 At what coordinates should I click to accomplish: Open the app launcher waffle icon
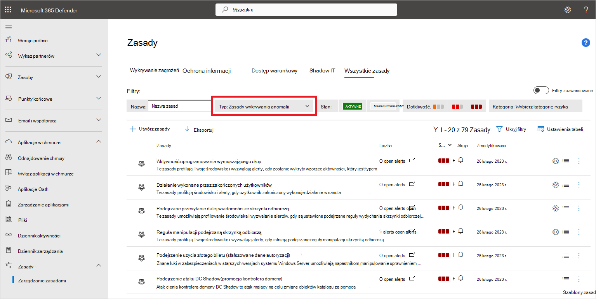tap(8, 10)
